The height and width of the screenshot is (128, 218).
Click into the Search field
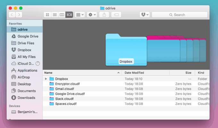(x=180, y=15)
